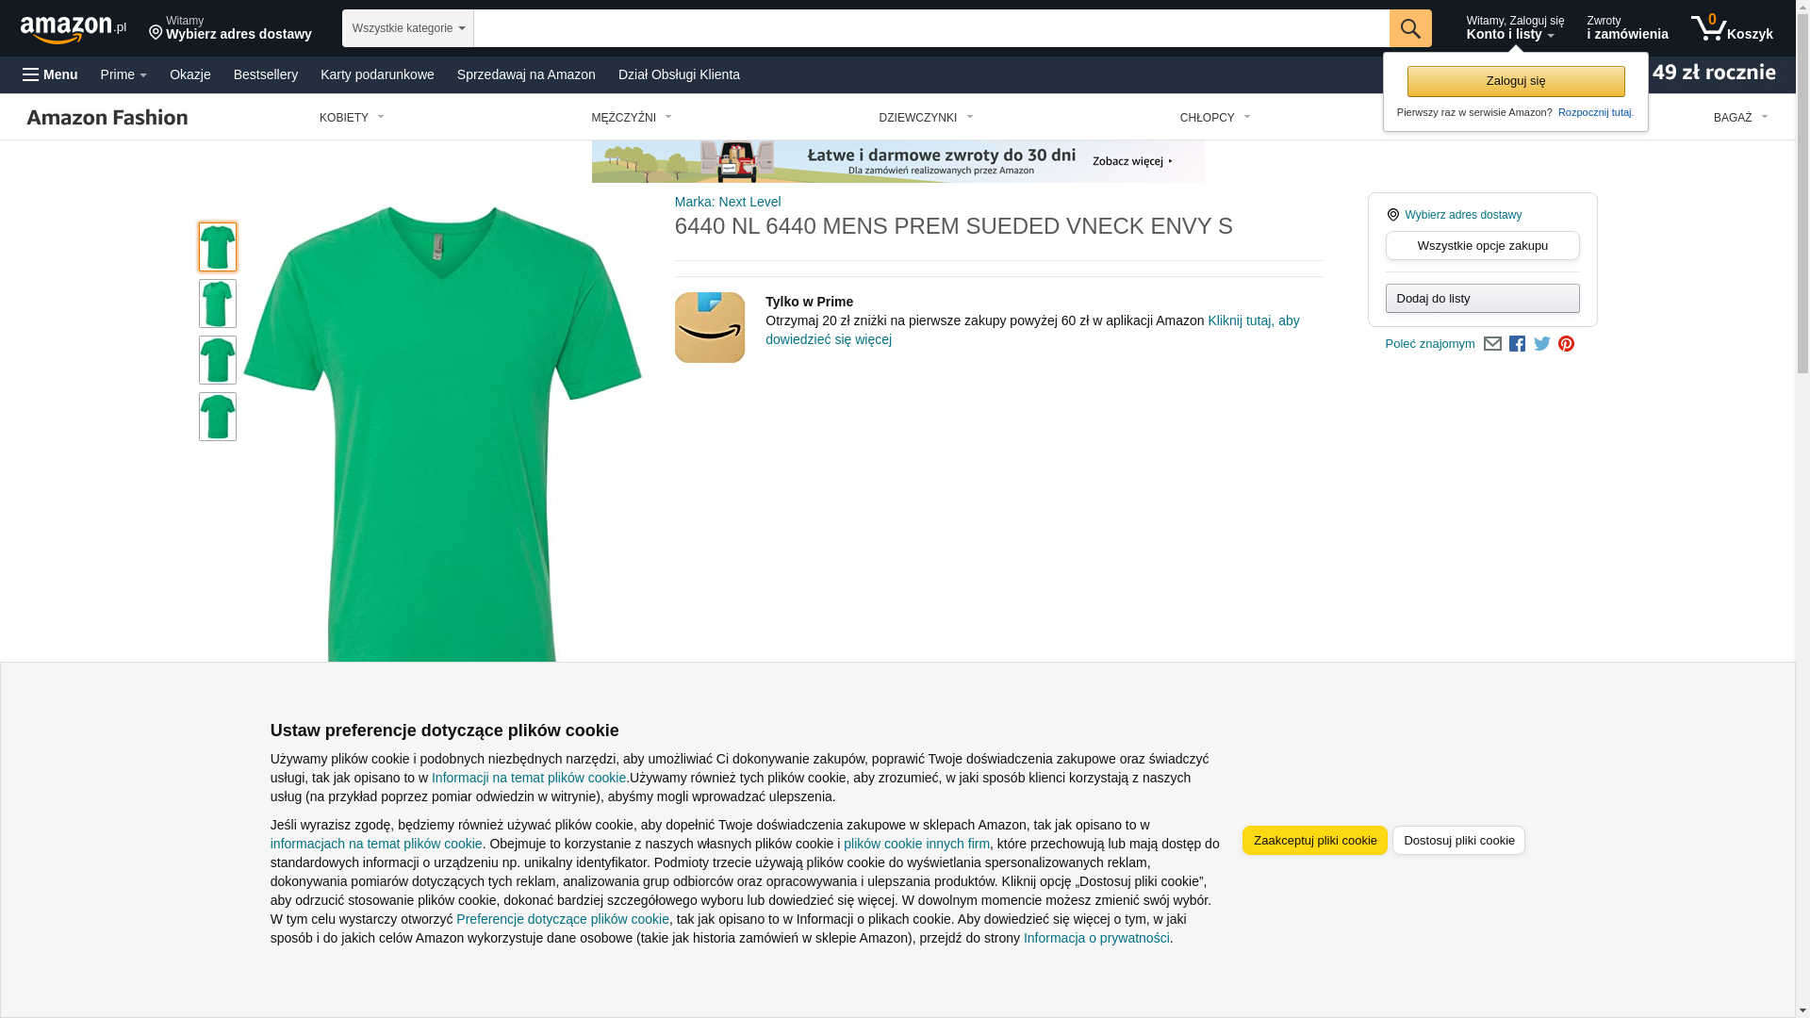Expand the KOBIETY fashion menu

click(352, 118)
